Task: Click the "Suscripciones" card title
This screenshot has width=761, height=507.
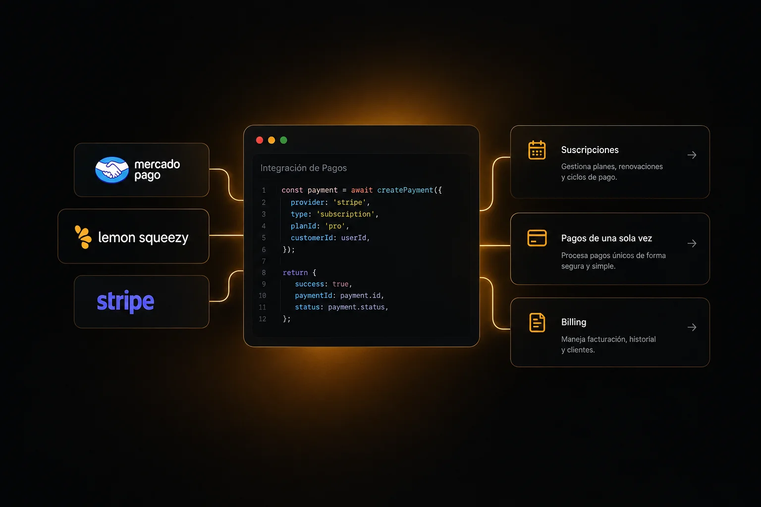Action: click(x=590, y=150)
